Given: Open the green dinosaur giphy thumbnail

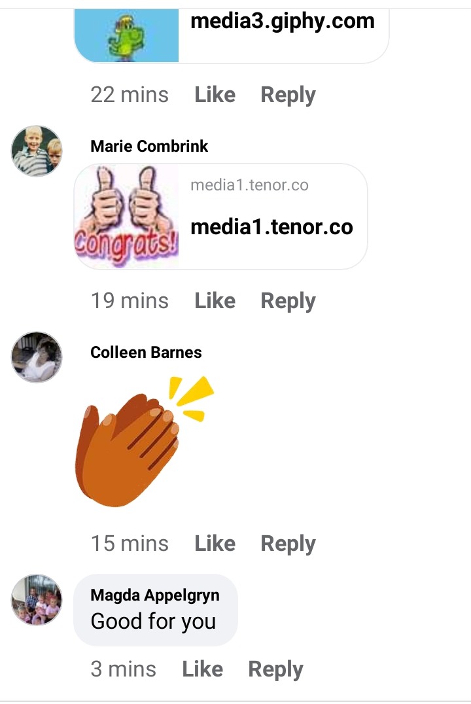Looking at the screenshot, I should click(127, 35).
